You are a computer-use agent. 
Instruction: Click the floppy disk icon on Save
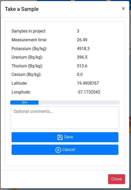(x=60, y=137)
